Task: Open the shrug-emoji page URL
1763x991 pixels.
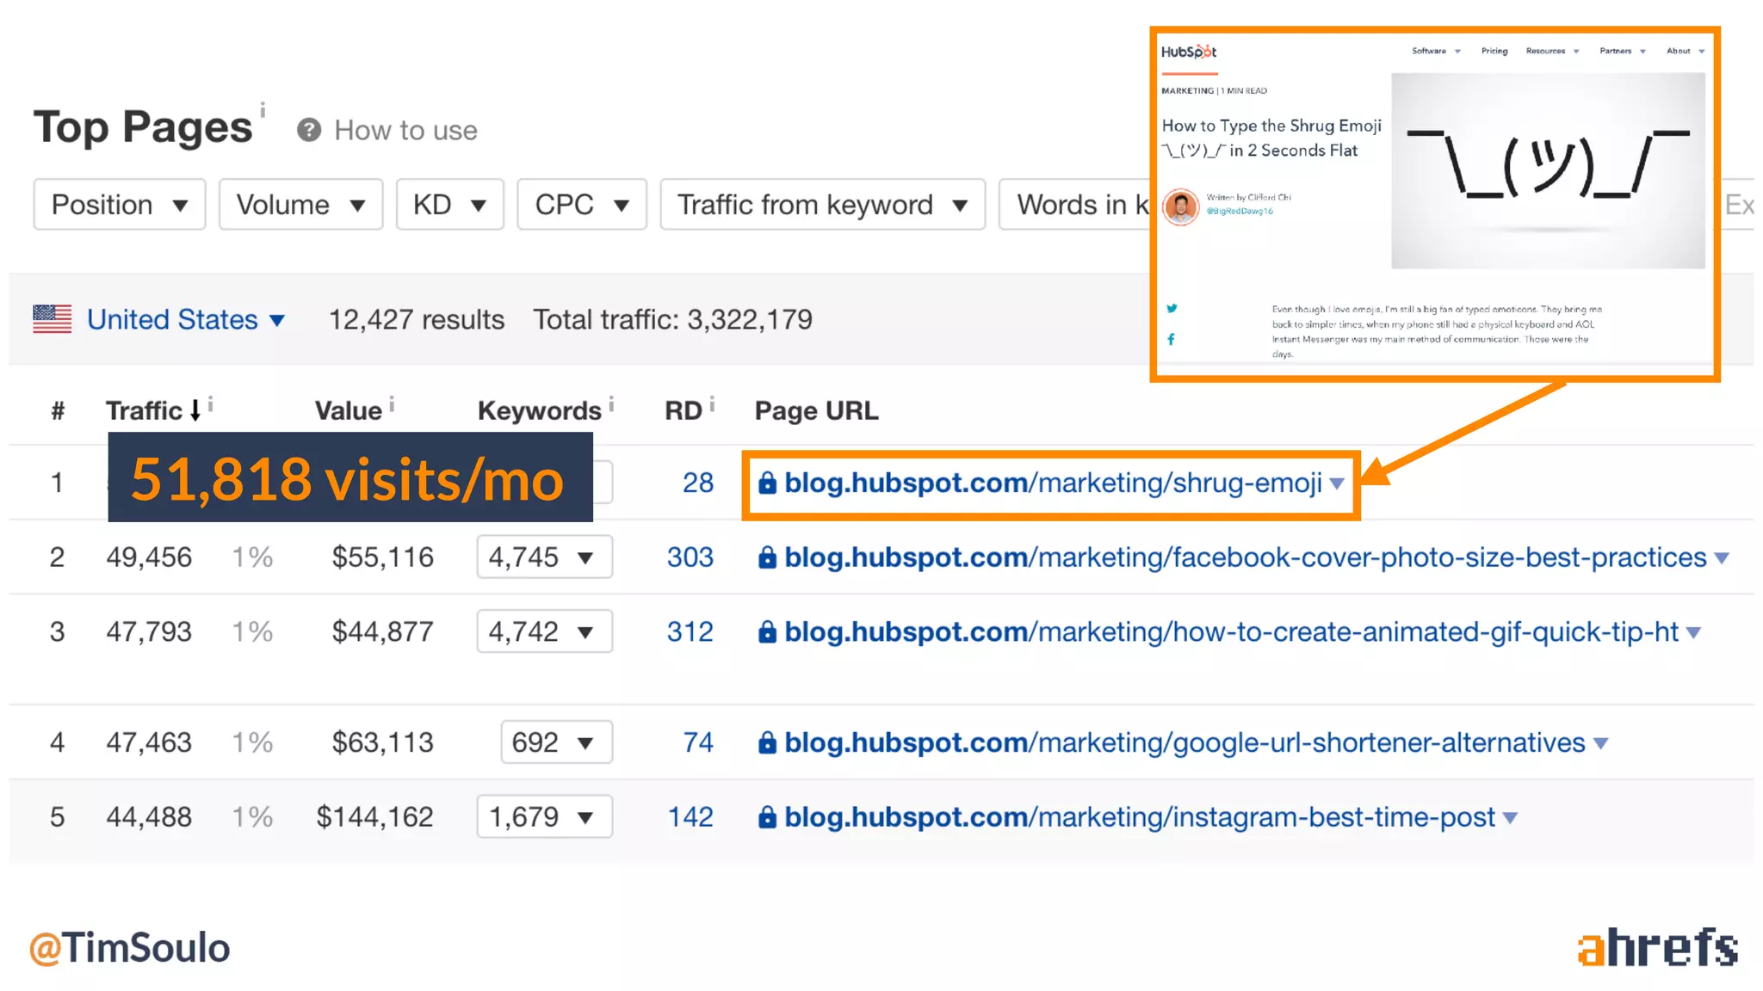Action: 1053,483
